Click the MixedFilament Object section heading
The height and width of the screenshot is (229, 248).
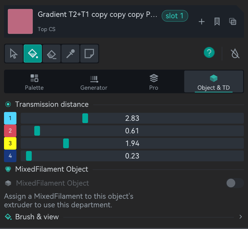[52, 169]
